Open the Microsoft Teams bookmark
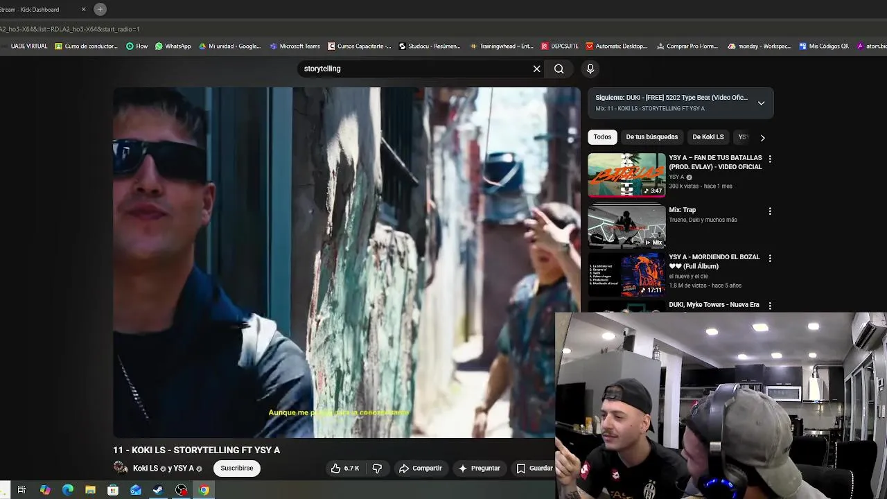 (x=295, y=46)
